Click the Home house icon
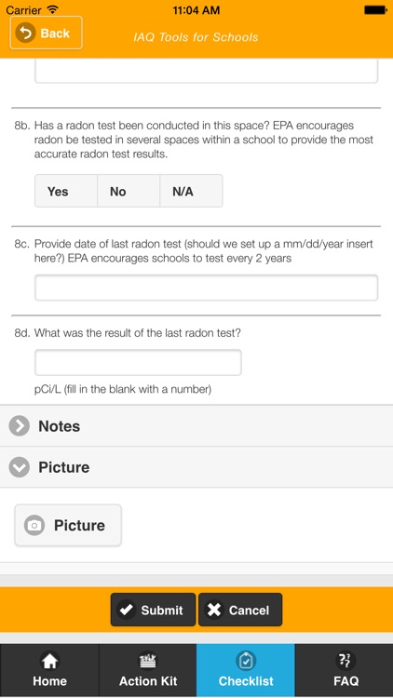This screenshot has width=393, height=698. [x=49, y=661]
